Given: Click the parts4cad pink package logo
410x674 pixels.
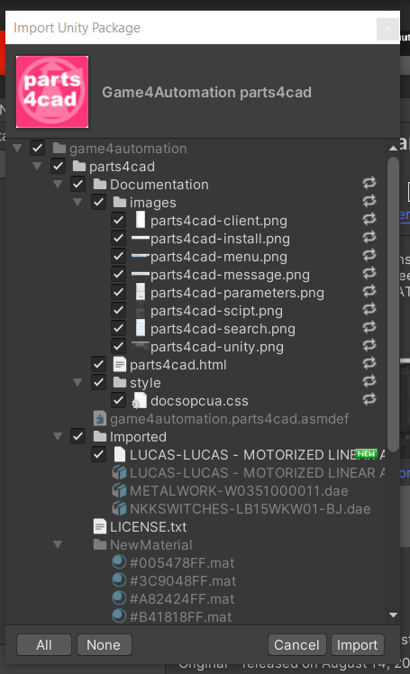Looking at the screenshot, I should [52, 92].
